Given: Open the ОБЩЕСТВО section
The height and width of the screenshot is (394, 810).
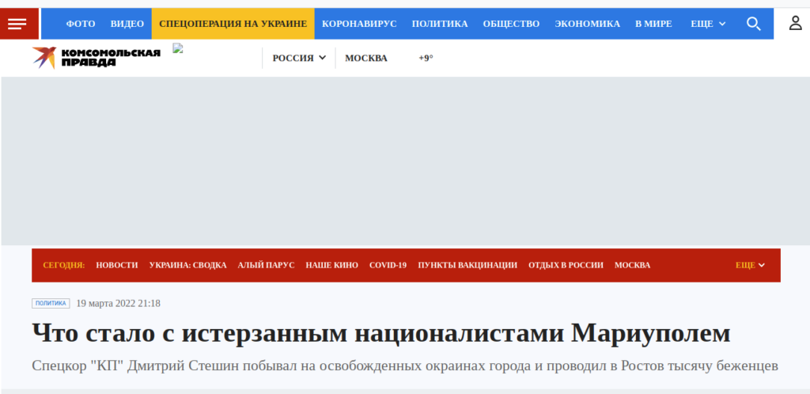Looking at the screenshot, I should [x=511, y=24].
